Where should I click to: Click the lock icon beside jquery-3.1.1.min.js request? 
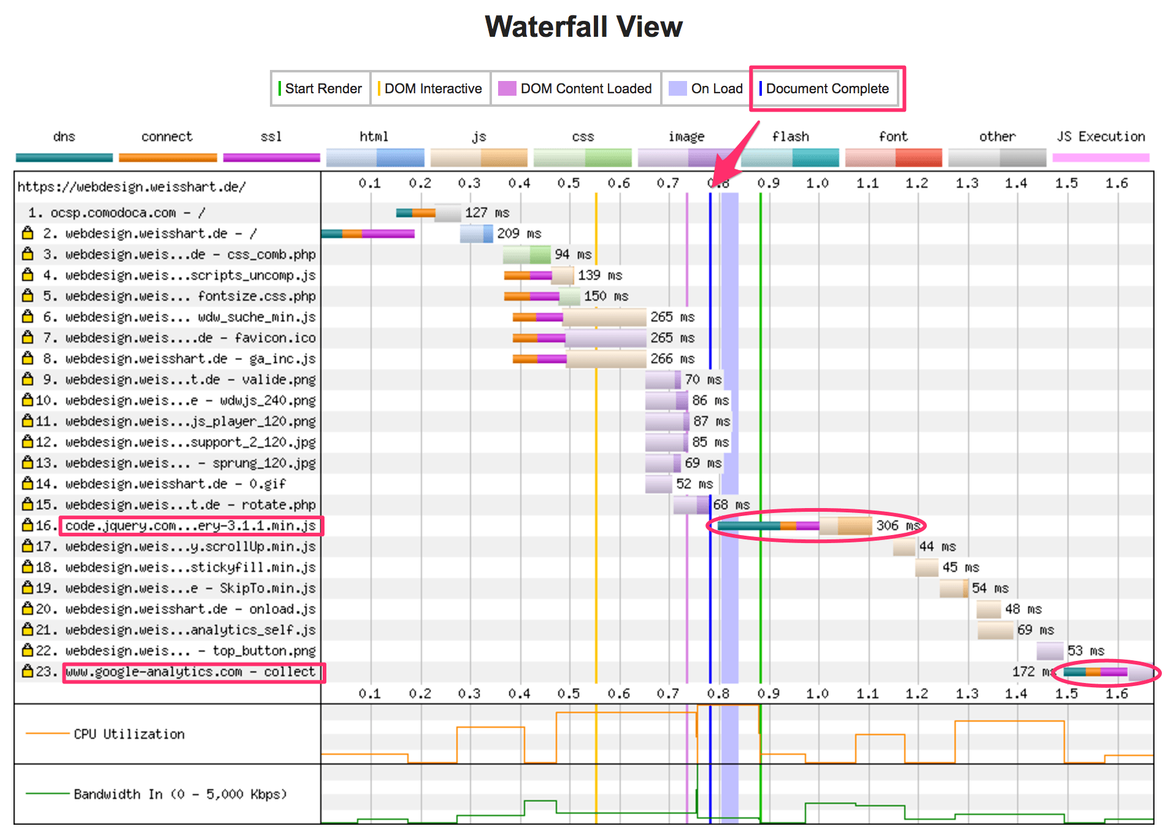coord(28,525)
